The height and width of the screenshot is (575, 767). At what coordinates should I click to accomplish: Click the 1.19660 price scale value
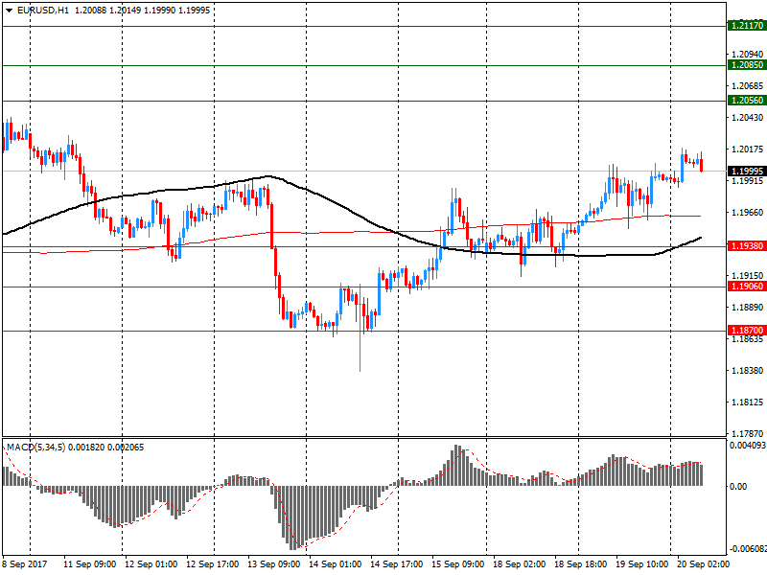[x=748, y=212]
